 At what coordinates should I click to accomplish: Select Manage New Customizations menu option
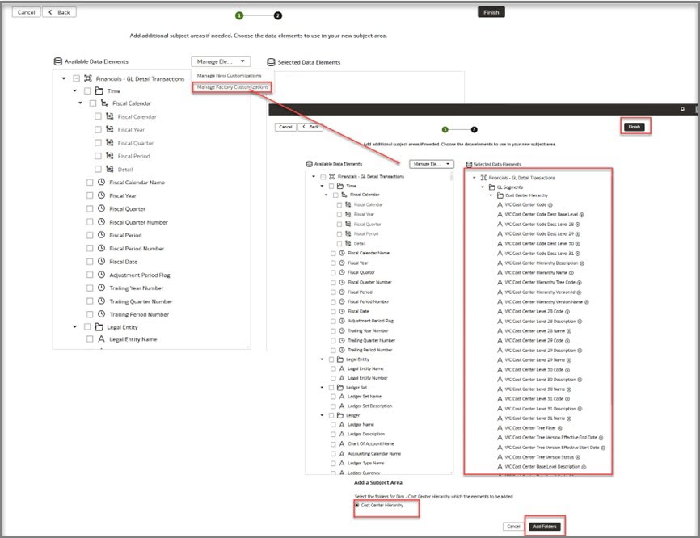(230, 74)
